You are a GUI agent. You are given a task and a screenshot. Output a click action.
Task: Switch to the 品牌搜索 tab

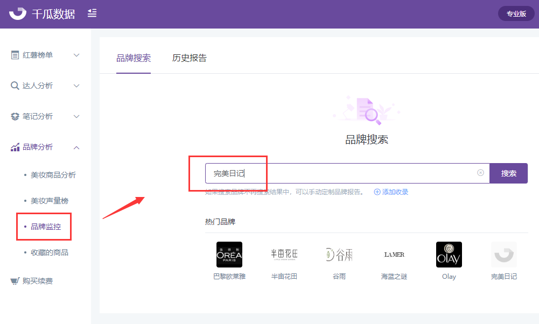click(134, 58)
